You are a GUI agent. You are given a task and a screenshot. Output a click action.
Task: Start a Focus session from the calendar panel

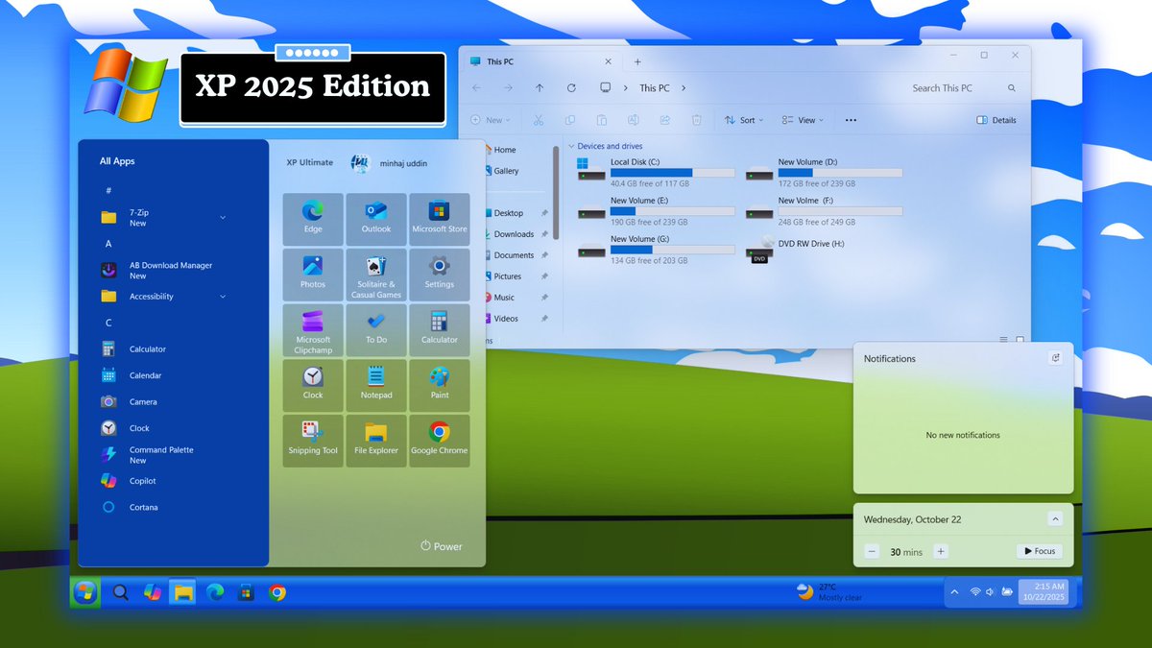1039,551
